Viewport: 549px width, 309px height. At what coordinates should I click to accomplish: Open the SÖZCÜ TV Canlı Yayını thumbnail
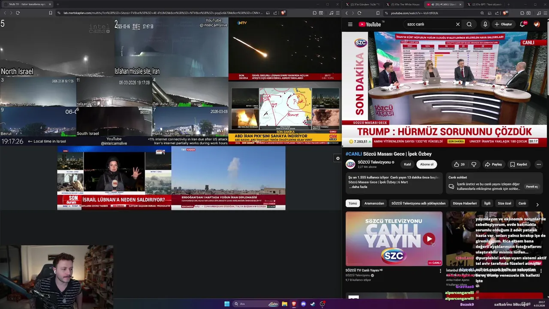tap(394, 239)
